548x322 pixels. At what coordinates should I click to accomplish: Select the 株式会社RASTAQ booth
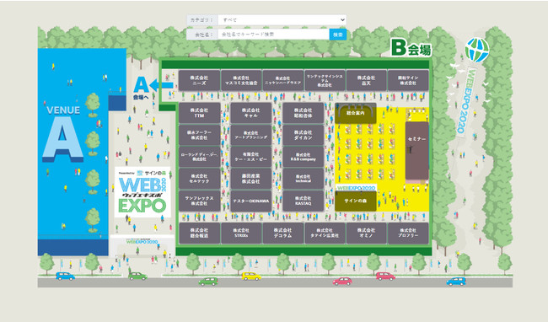tap(303, 201)
